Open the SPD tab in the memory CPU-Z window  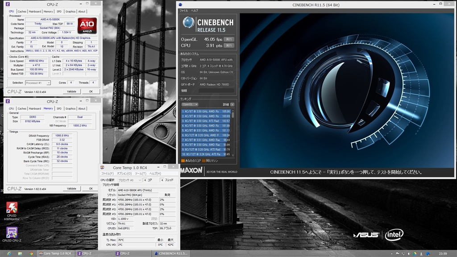59,108
